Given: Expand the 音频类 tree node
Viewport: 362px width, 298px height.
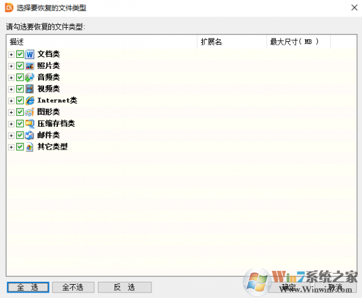Looking at the screenshot, I should (11, 78).
